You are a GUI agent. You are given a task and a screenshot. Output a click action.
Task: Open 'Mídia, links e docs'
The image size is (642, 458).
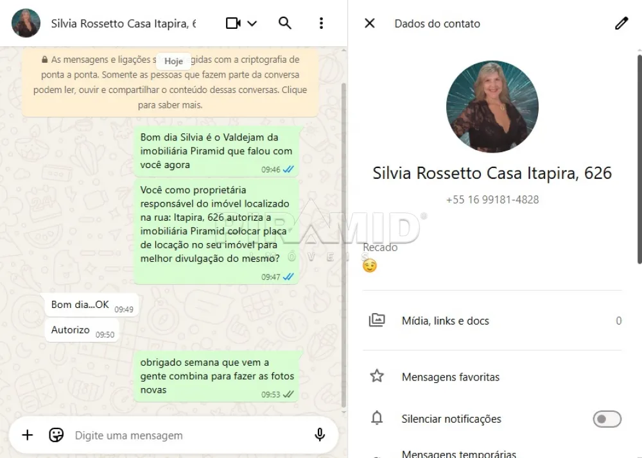(445, 321)
